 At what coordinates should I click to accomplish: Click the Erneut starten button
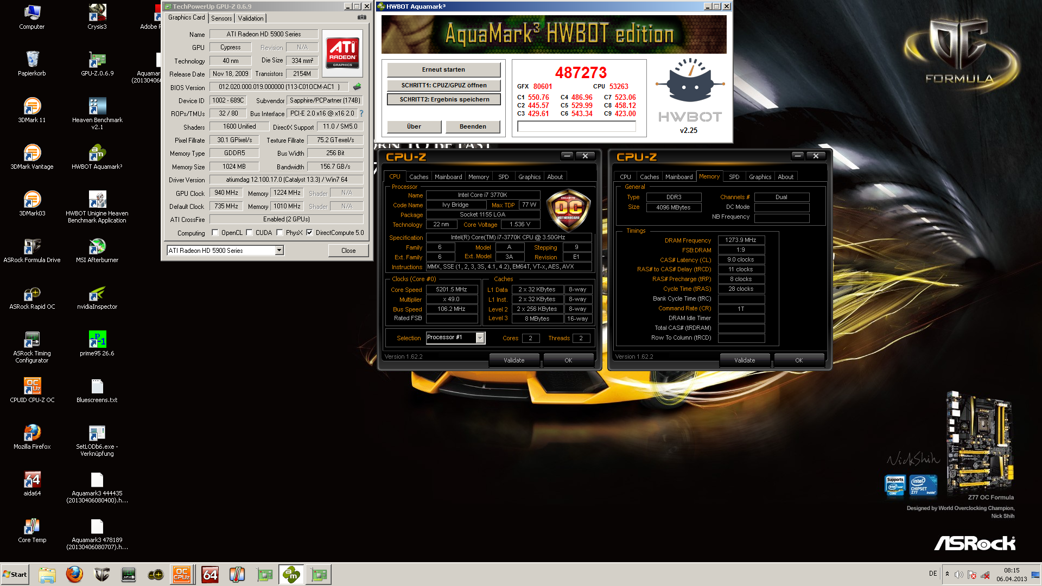point(443,69)
